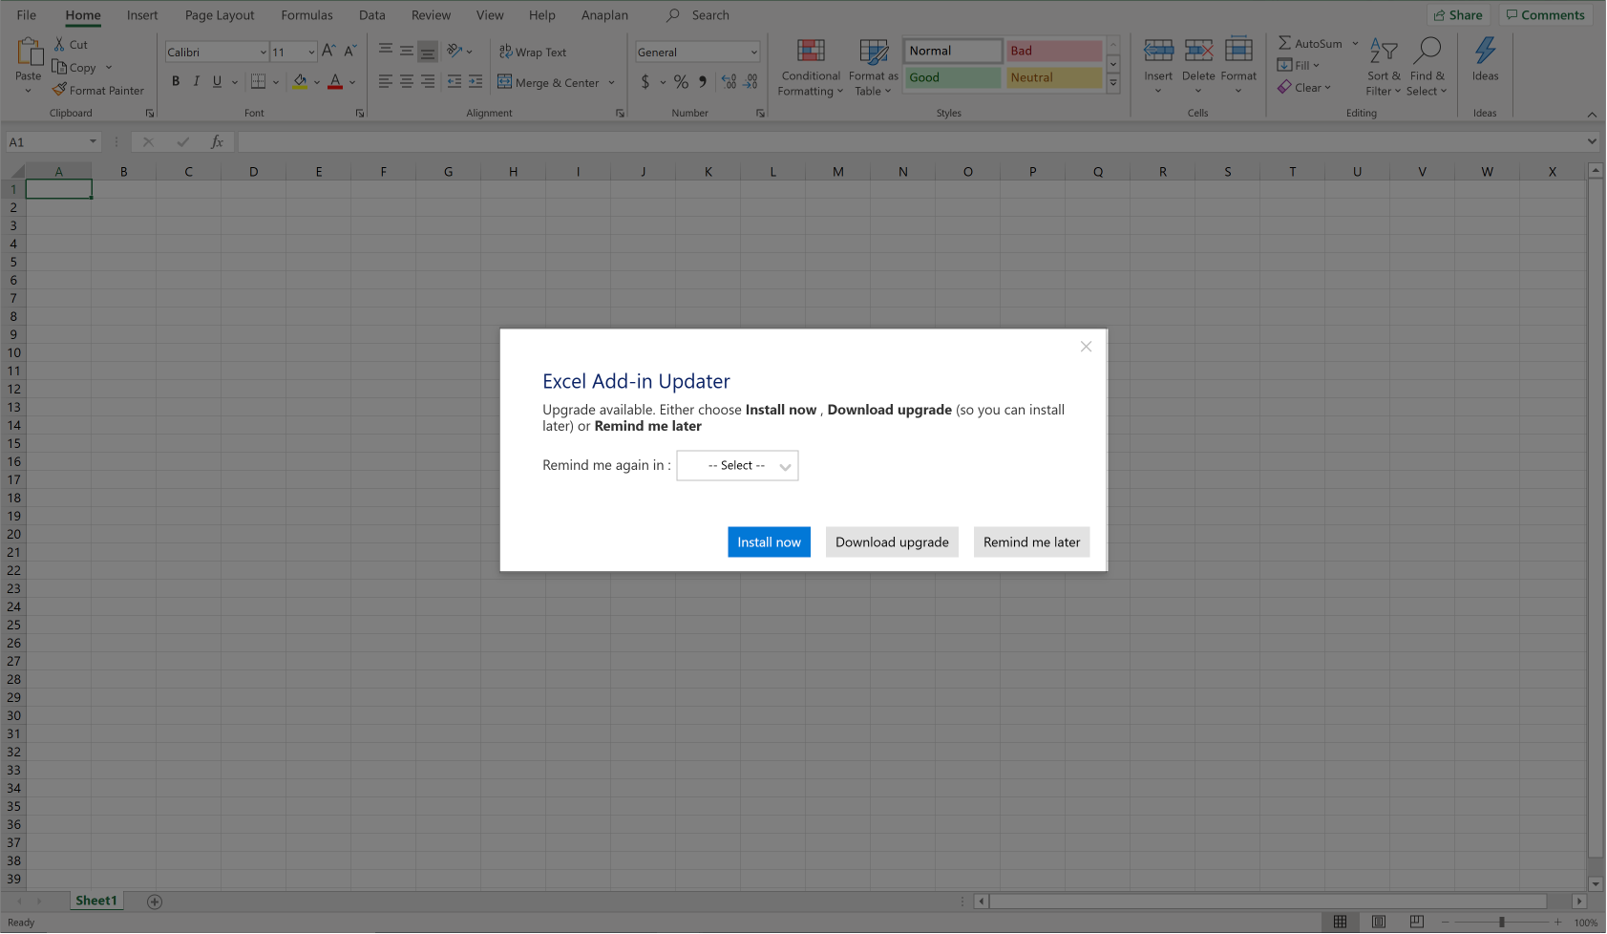Apply the Good cell style
The image size is (1607, 934).
tap(951, 77)
